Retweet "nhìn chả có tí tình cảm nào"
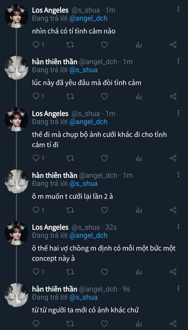188x330 pixels. 70,45
